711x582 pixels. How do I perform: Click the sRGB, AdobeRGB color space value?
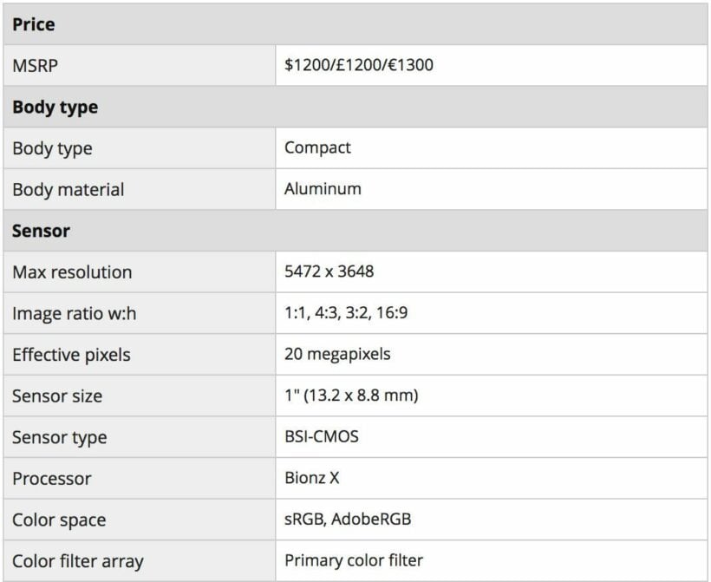point(348,520)
